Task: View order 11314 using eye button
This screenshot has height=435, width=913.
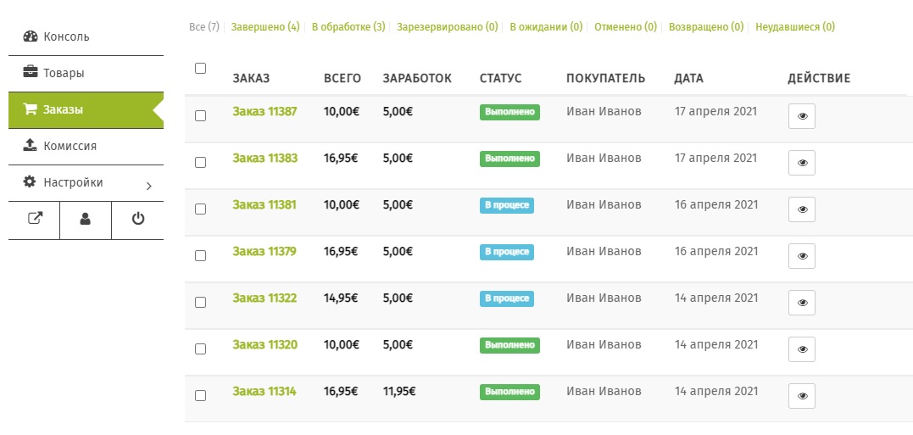Action: point(802,396)
